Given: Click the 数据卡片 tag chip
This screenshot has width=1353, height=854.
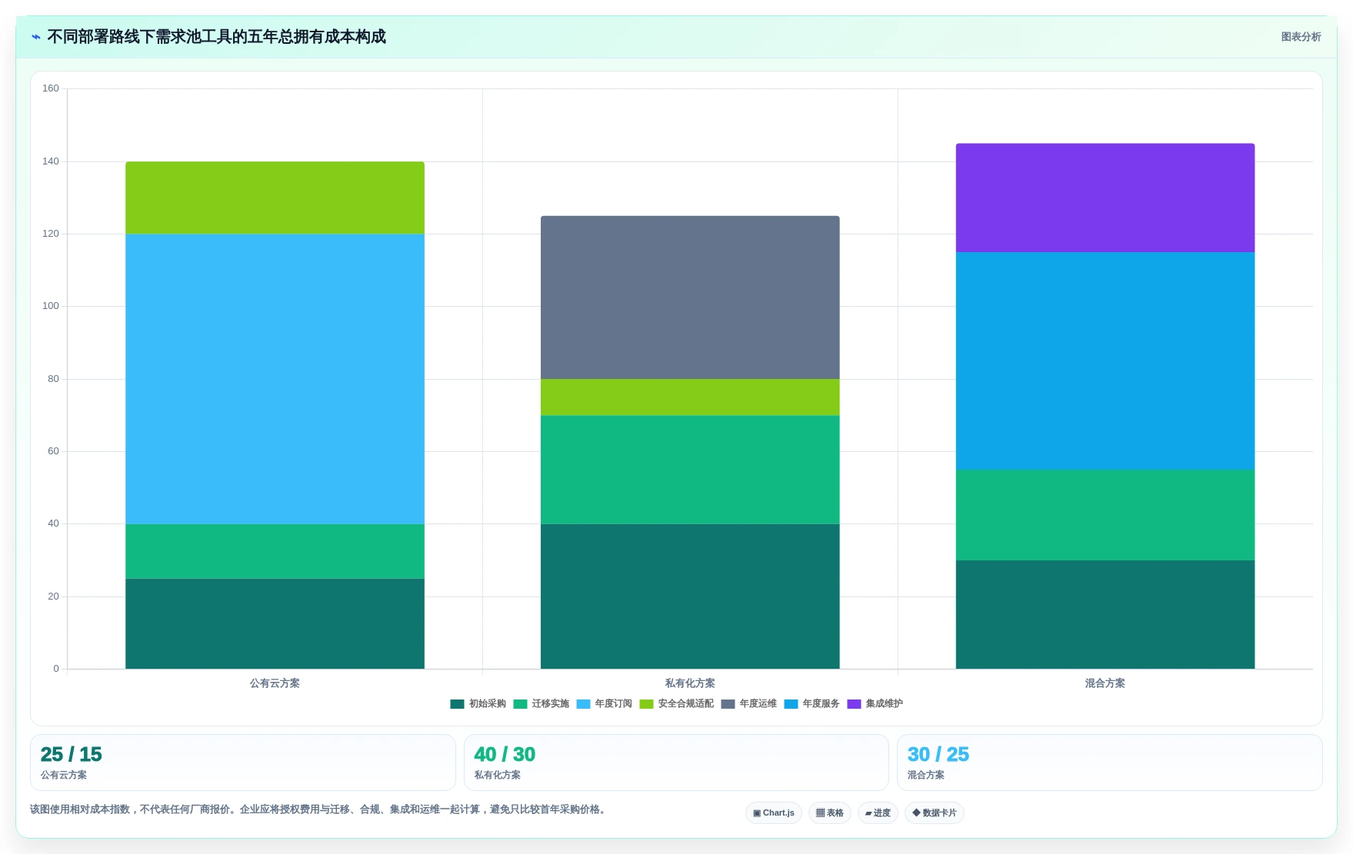Looking at the screenshot, I should [935, 813].
